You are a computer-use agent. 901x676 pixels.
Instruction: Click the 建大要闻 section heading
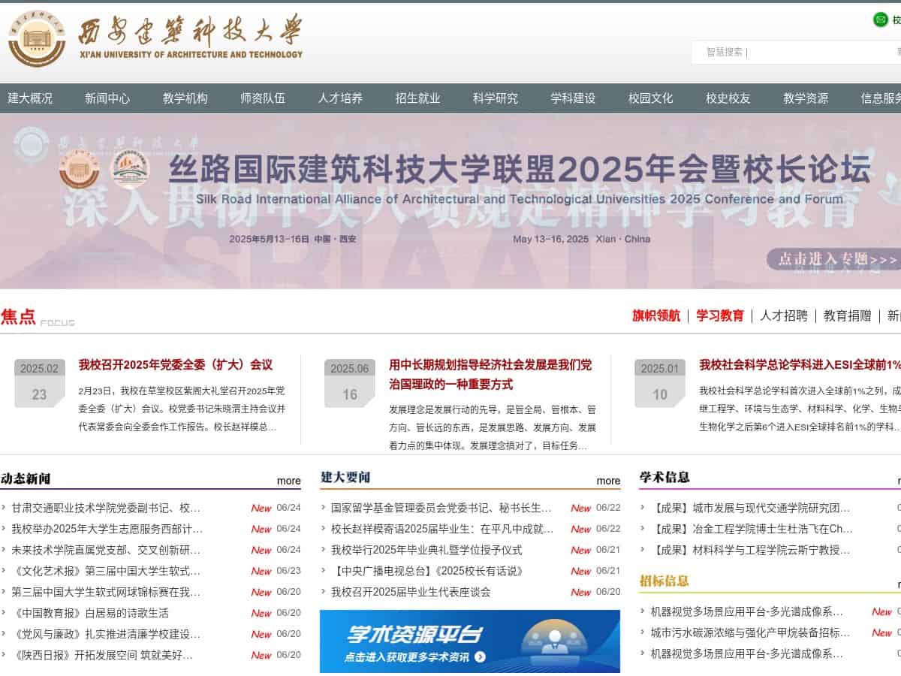click(x=345, y=477)
